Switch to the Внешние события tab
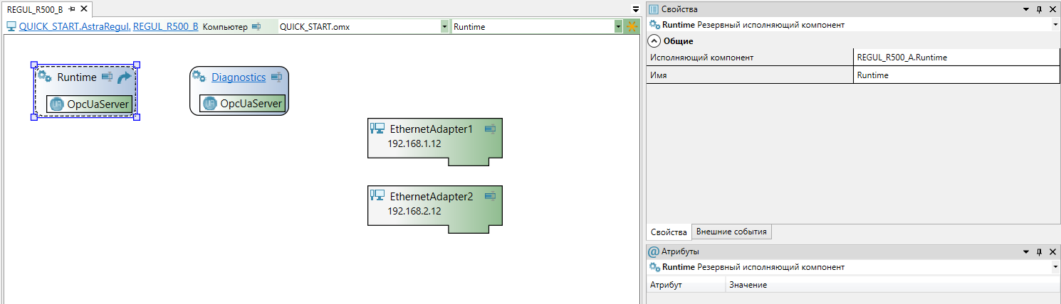Screen dimensions: 1061x304 point(731,232)
